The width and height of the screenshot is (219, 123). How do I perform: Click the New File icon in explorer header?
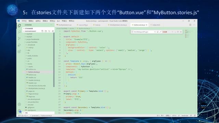point(42,31)
